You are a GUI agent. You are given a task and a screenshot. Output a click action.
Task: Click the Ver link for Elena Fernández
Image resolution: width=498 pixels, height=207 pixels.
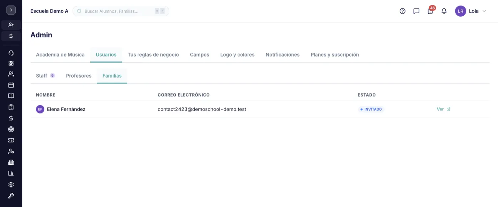tap(444, 109)
